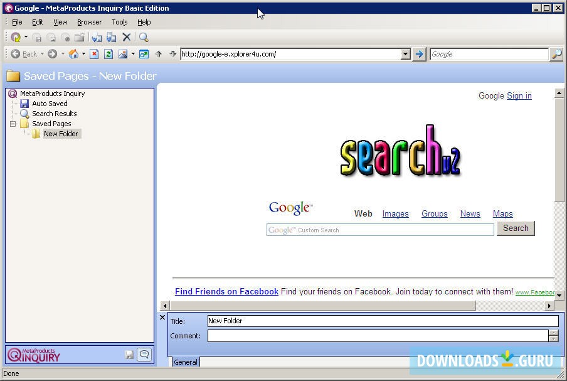Open the File menu
Screen dimensions: 567x381
click(17, 22)
